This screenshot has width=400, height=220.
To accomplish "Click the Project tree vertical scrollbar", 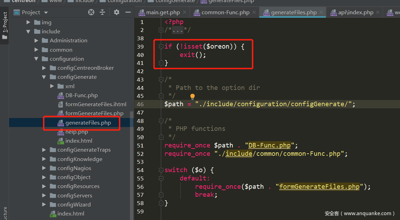I will pos(132,163).
